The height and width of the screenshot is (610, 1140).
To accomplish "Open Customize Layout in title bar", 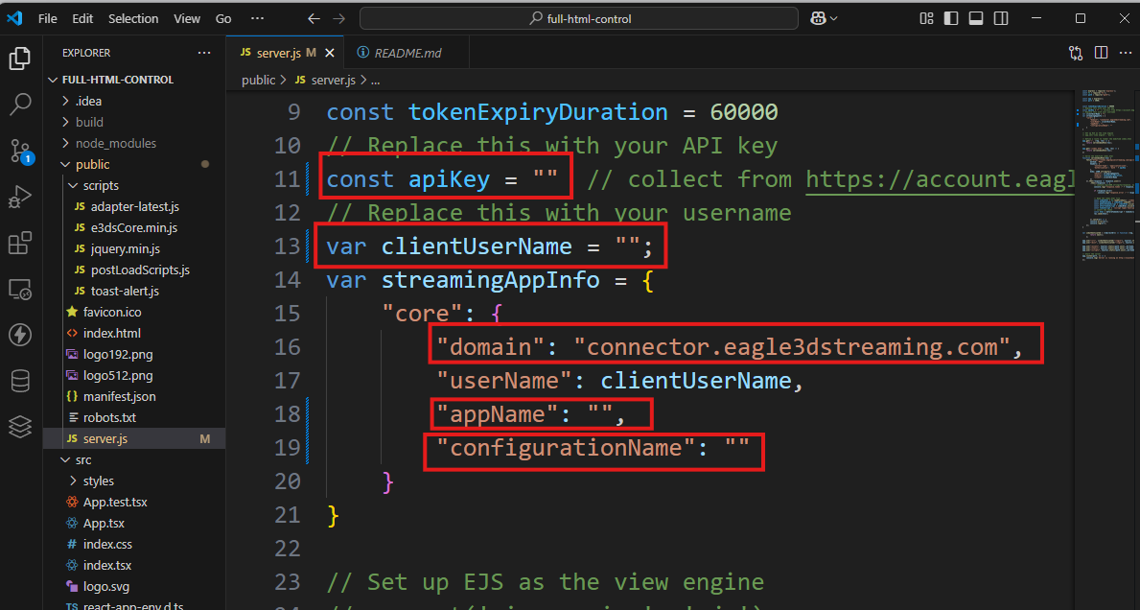I will point(926,19).
